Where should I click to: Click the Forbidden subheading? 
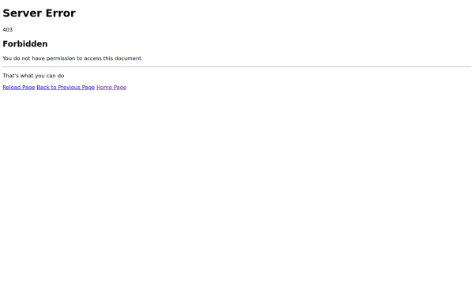pyautogui.click(x=25, y=43)
